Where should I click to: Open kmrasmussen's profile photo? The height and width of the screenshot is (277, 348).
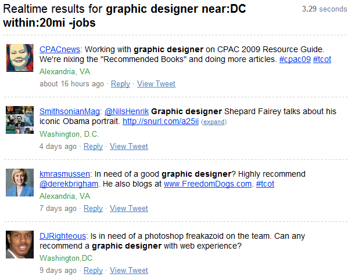point(20,183)
